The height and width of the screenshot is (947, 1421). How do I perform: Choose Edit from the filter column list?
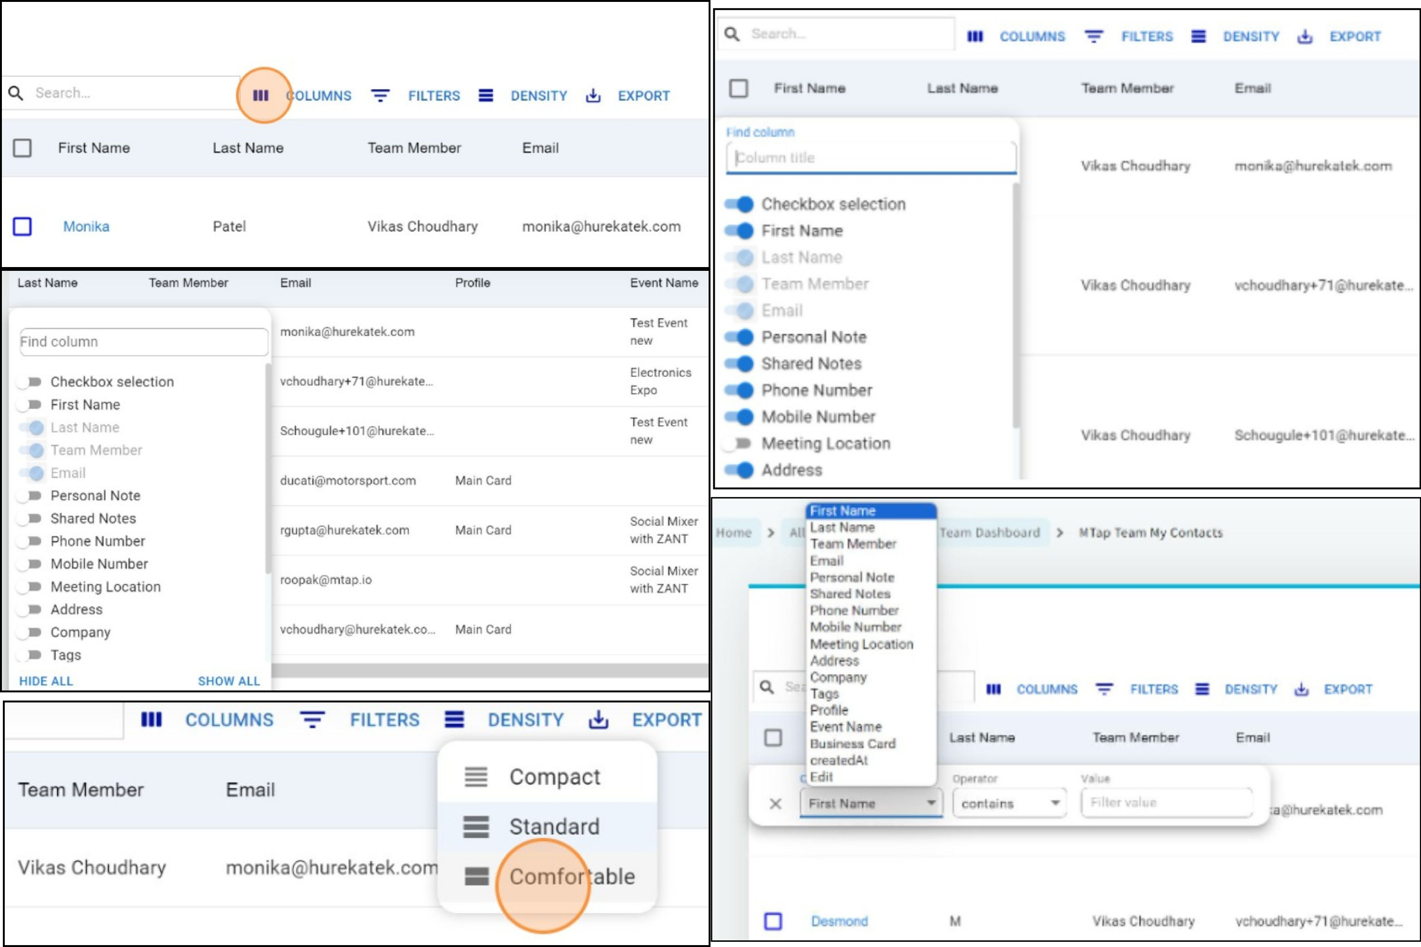[x=871, y=777]
